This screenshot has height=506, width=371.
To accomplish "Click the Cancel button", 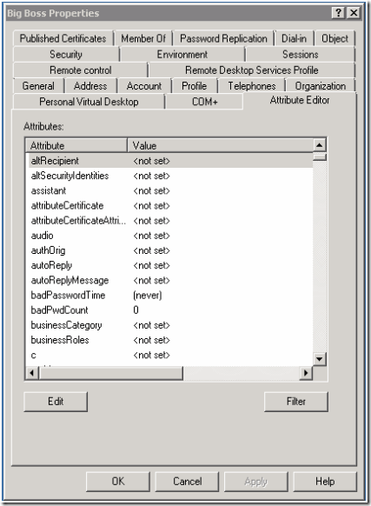I will tap(187, 482).
